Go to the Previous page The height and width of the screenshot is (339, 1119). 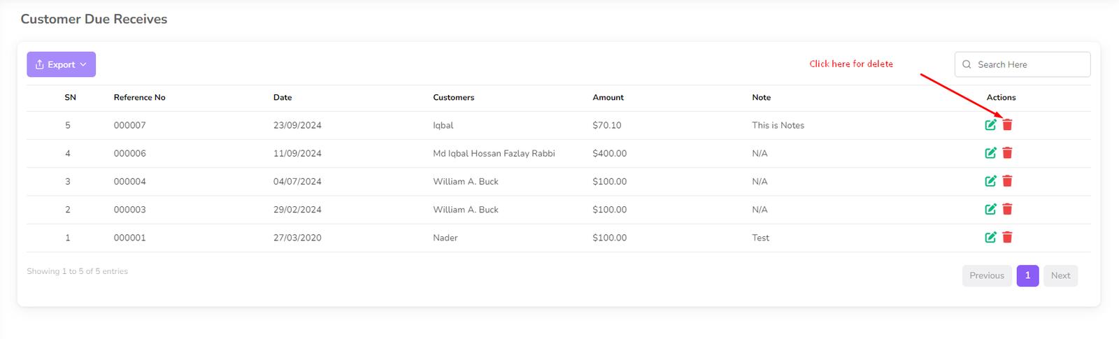[x=986, y=275]
